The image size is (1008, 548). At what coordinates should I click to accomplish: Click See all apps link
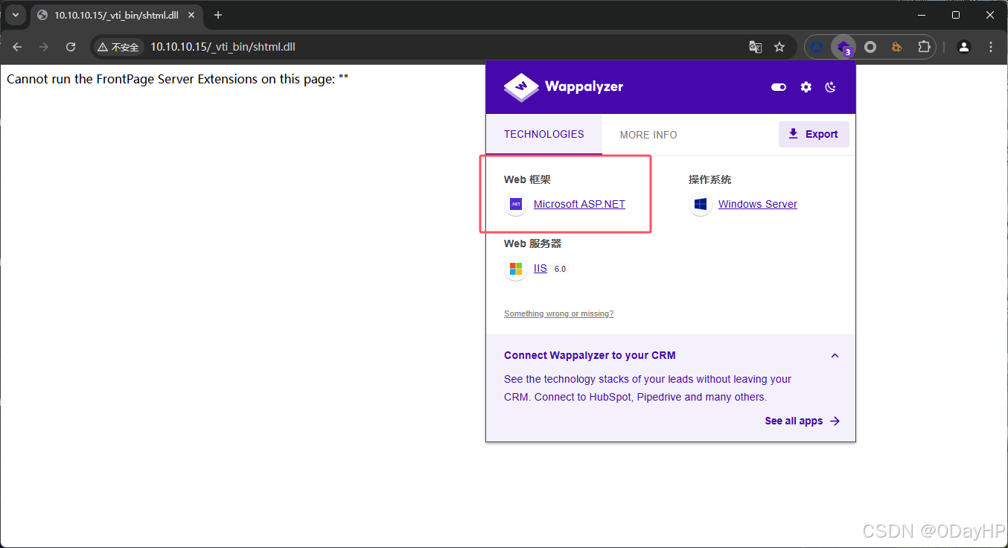pyautogui.click(x=802, y=421)
